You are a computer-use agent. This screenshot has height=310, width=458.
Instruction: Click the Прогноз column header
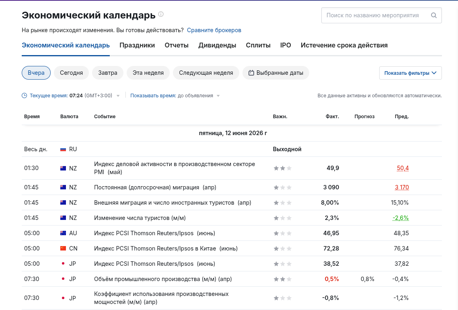tap(365, 116)
